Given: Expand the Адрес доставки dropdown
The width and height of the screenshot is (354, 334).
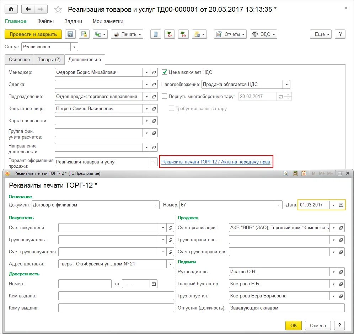Looking at the screenshot, I should point(170,264).
